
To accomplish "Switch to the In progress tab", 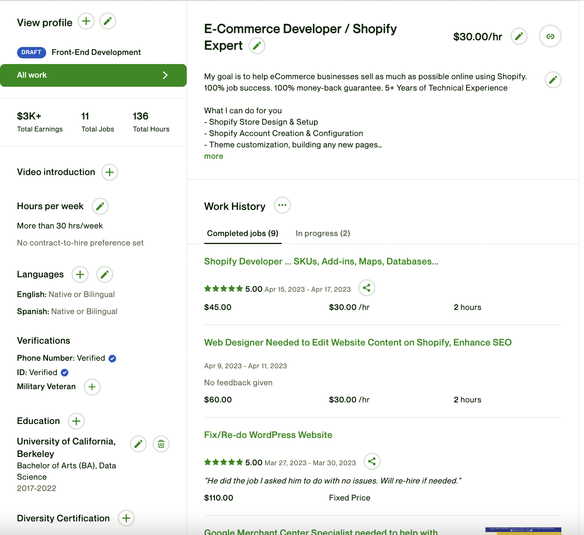I will (x=323, y=233).
